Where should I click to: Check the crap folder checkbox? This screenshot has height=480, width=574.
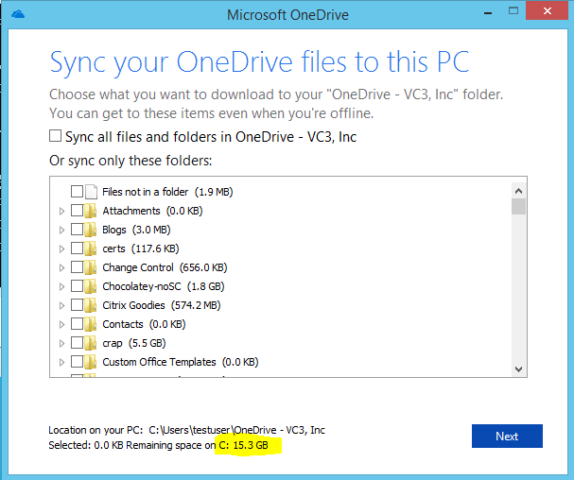click(77, 343)
